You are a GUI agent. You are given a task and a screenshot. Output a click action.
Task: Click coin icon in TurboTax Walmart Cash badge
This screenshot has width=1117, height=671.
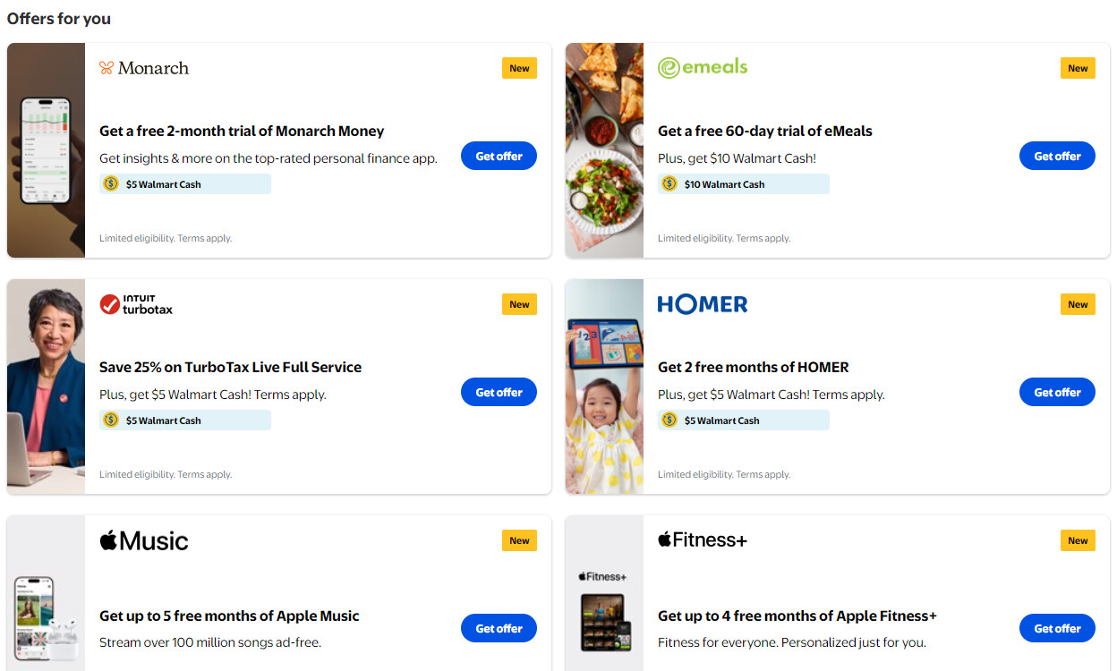point(111,420)
